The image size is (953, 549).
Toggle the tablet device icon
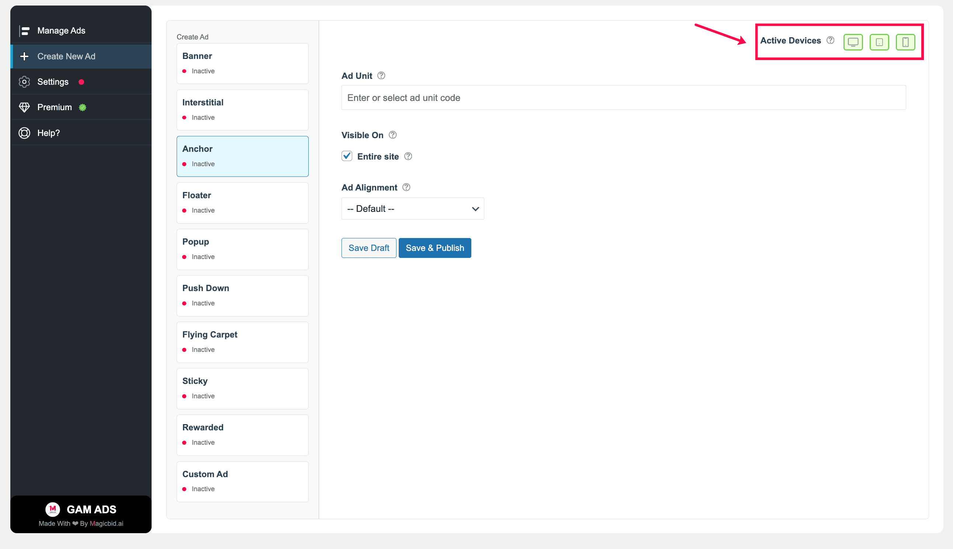click(x=879, y=42)
